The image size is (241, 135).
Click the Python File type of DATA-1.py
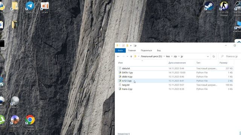[202, 72]
